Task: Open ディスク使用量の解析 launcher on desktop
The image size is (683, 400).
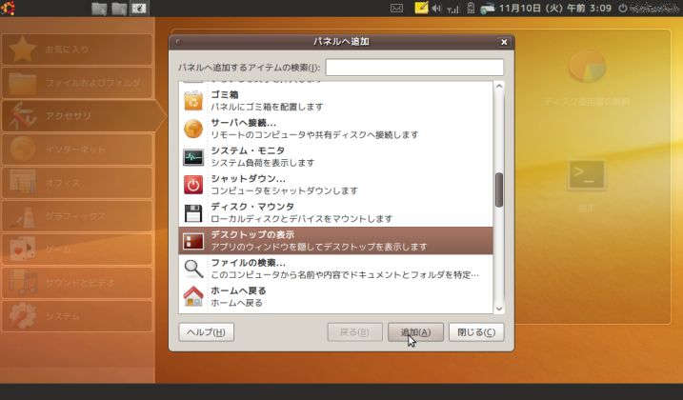Action: coord(586,78)
